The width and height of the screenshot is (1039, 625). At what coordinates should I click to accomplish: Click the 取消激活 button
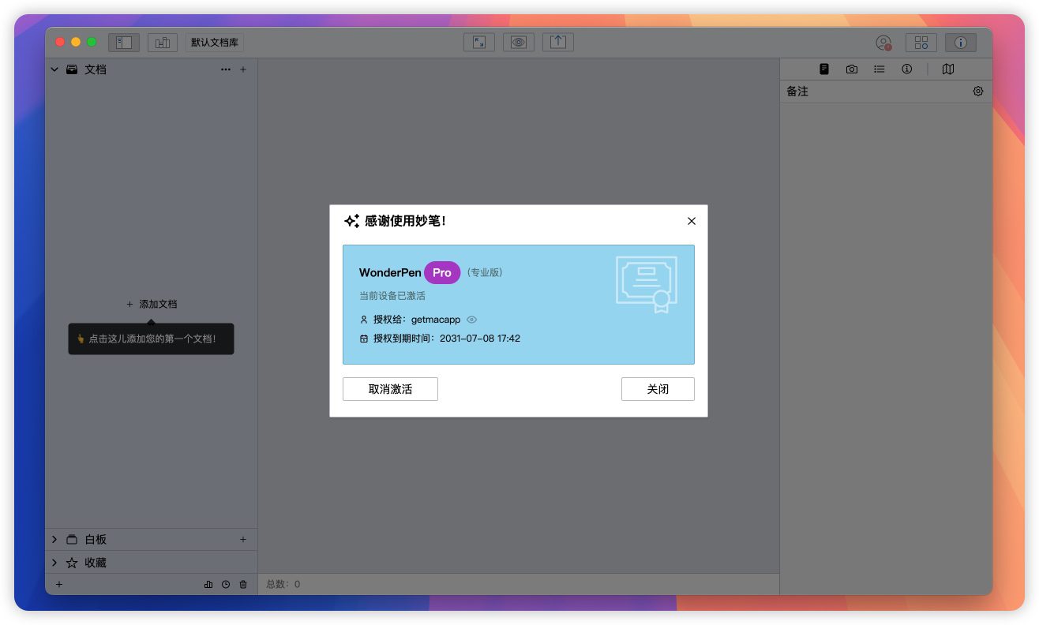390,389
